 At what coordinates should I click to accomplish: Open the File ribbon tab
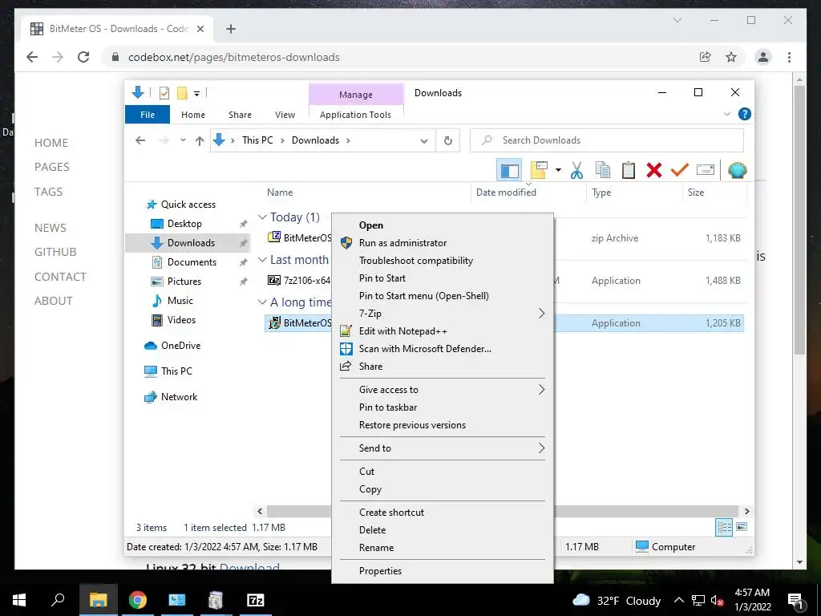148,115
